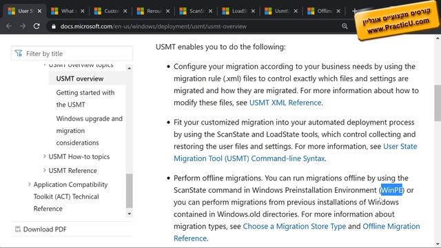441x248 pixels.
Task: Click main page scrollbar down arrow
Action: click(438, 244)
